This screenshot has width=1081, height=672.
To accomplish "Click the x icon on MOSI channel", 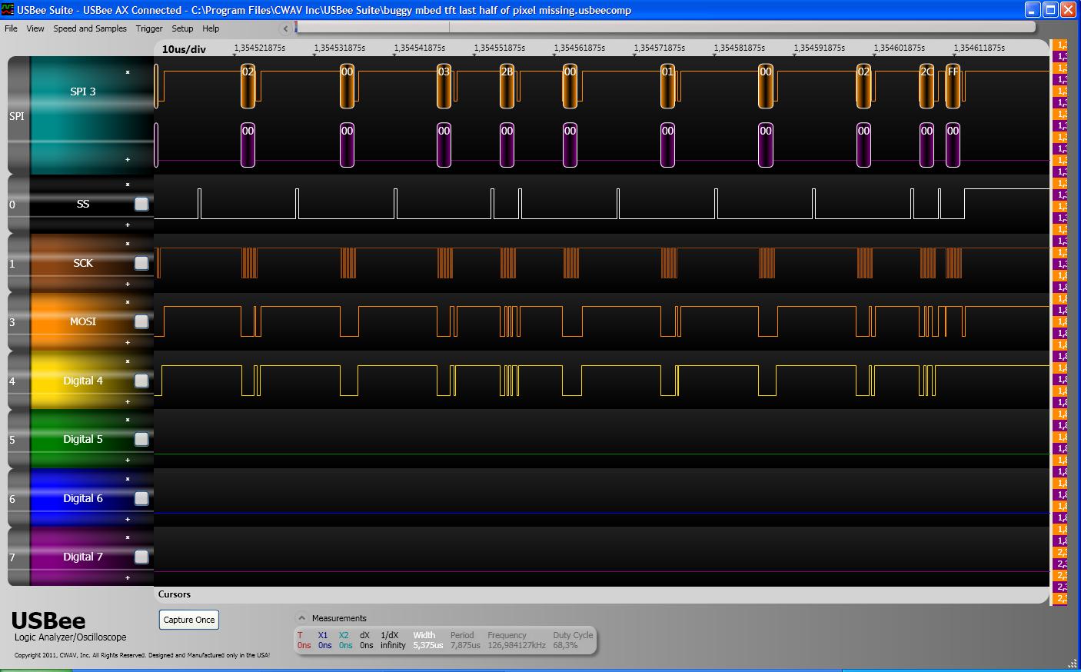I will [128, 302].
